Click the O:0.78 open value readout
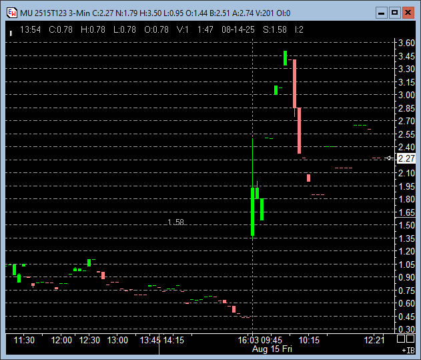421x360 pixels. point(156,29)
